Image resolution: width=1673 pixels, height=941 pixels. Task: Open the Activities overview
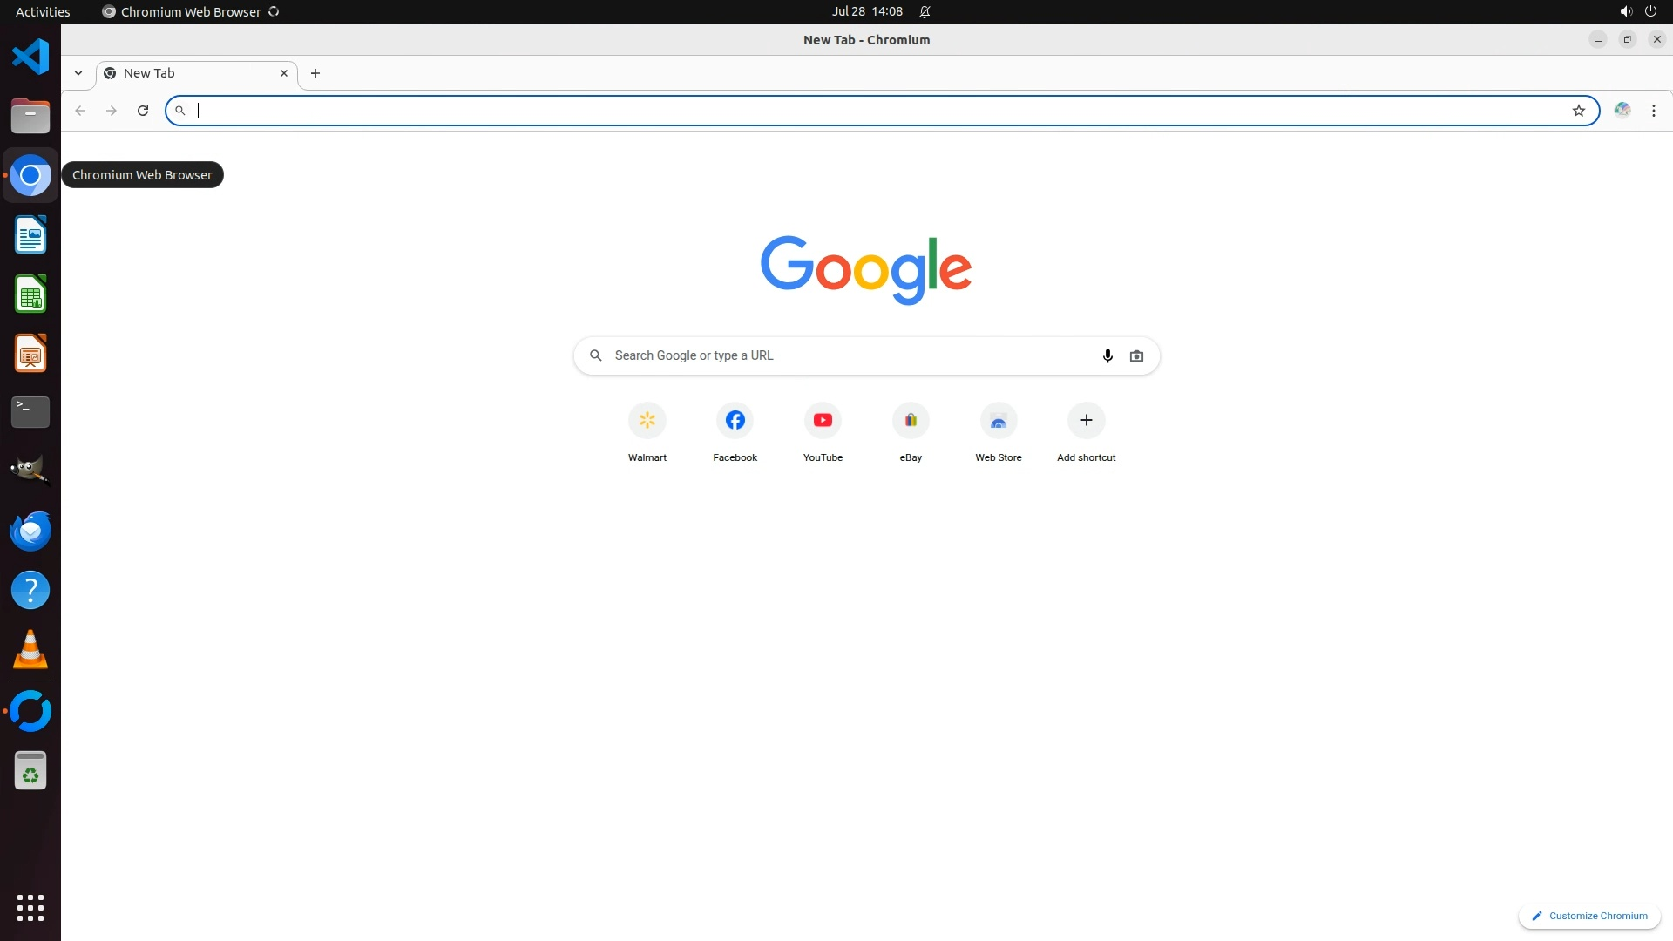43,11
